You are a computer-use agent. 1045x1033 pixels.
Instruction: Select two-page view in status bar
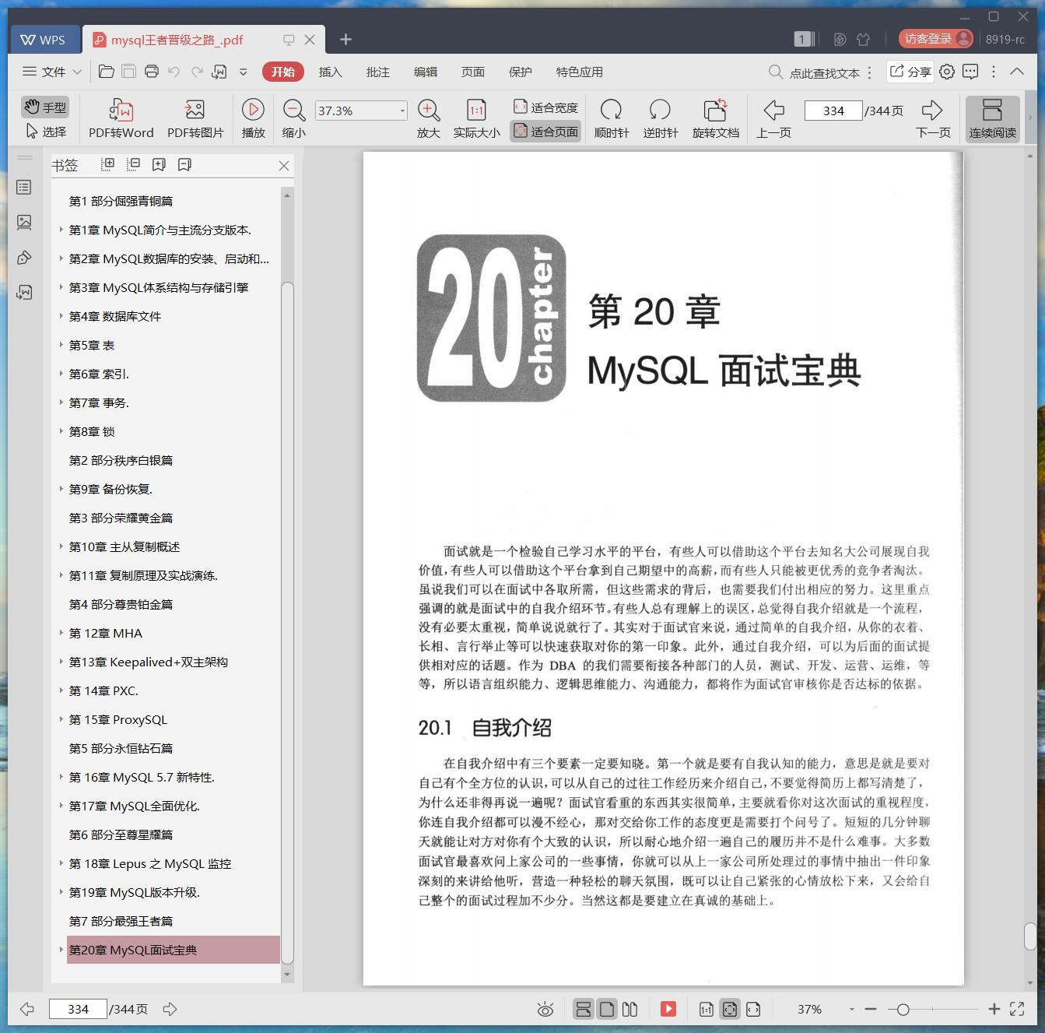pyautogui.click(x=629, y=1010)
